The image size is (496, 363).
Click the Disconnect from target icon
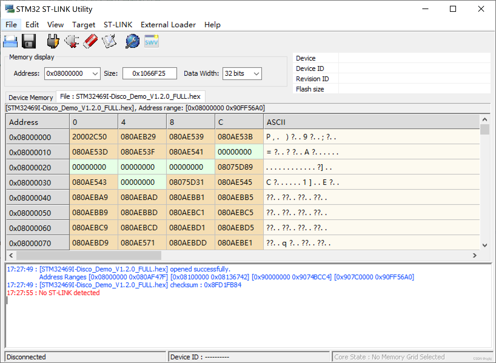72,41
